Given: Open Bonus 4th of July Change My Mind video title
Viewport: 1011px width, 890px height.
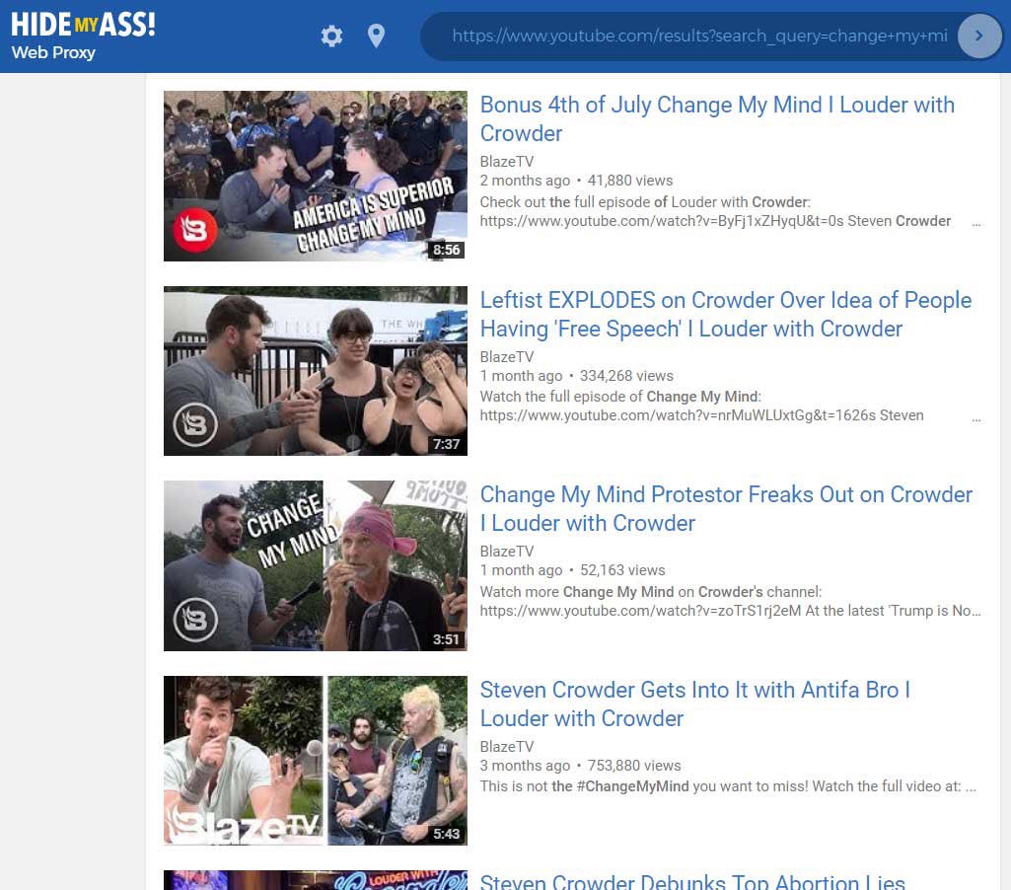Looking at the screenshot, I should click(x=717, y=118).
